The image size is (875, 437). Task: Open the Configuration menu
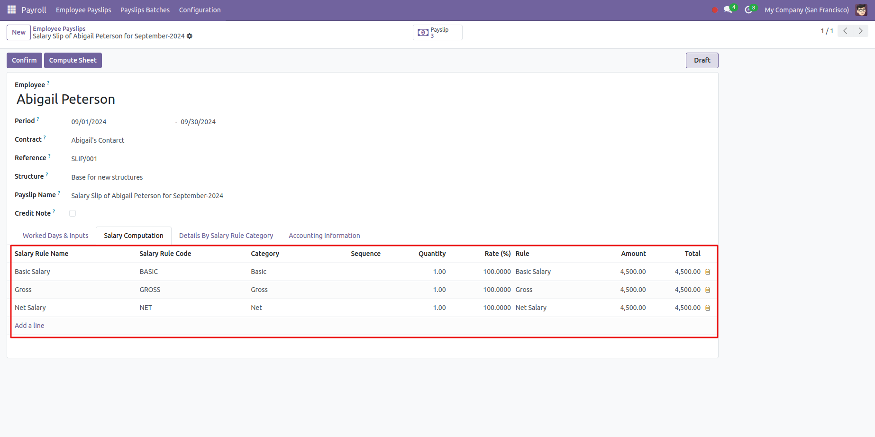pyautogui.click(x=200, y=10)
